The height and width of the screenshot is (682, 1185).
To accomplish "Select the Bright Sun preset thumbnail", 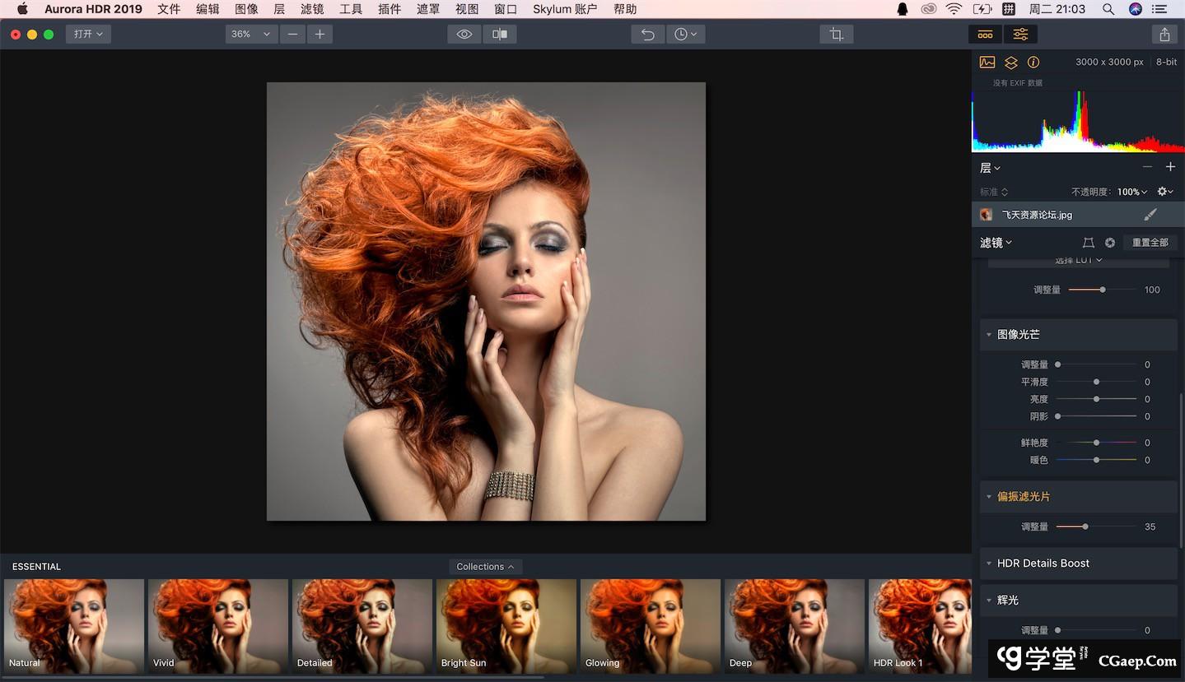I will click(506, 626).
